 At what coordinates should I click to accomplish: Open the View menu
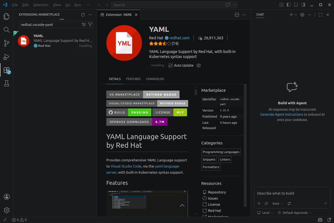coord(57,5)
